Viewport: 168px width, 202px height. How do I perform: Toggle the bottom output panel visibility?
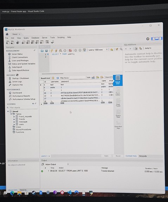157,38
